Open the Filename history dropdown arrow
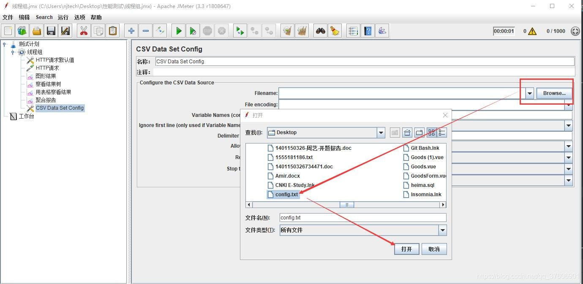This screenshot has width=583, height=284. tap(530, 93)
